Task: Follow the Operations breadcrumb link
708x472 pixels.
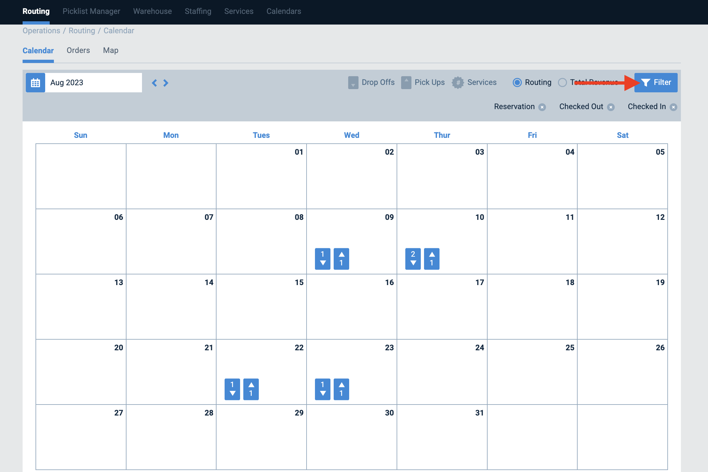Action: [x=41, y=31]
